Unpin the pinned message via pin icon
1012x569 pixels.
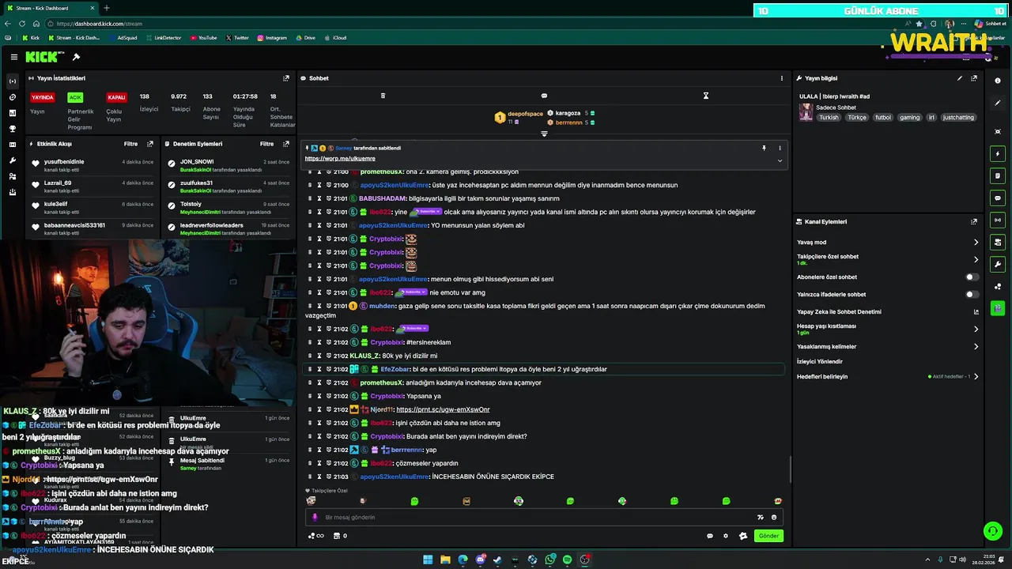point(764,148)
